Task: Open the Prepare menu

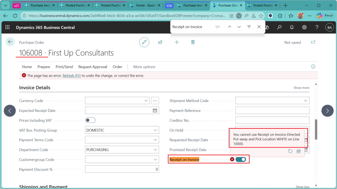Action: (44, 67)
